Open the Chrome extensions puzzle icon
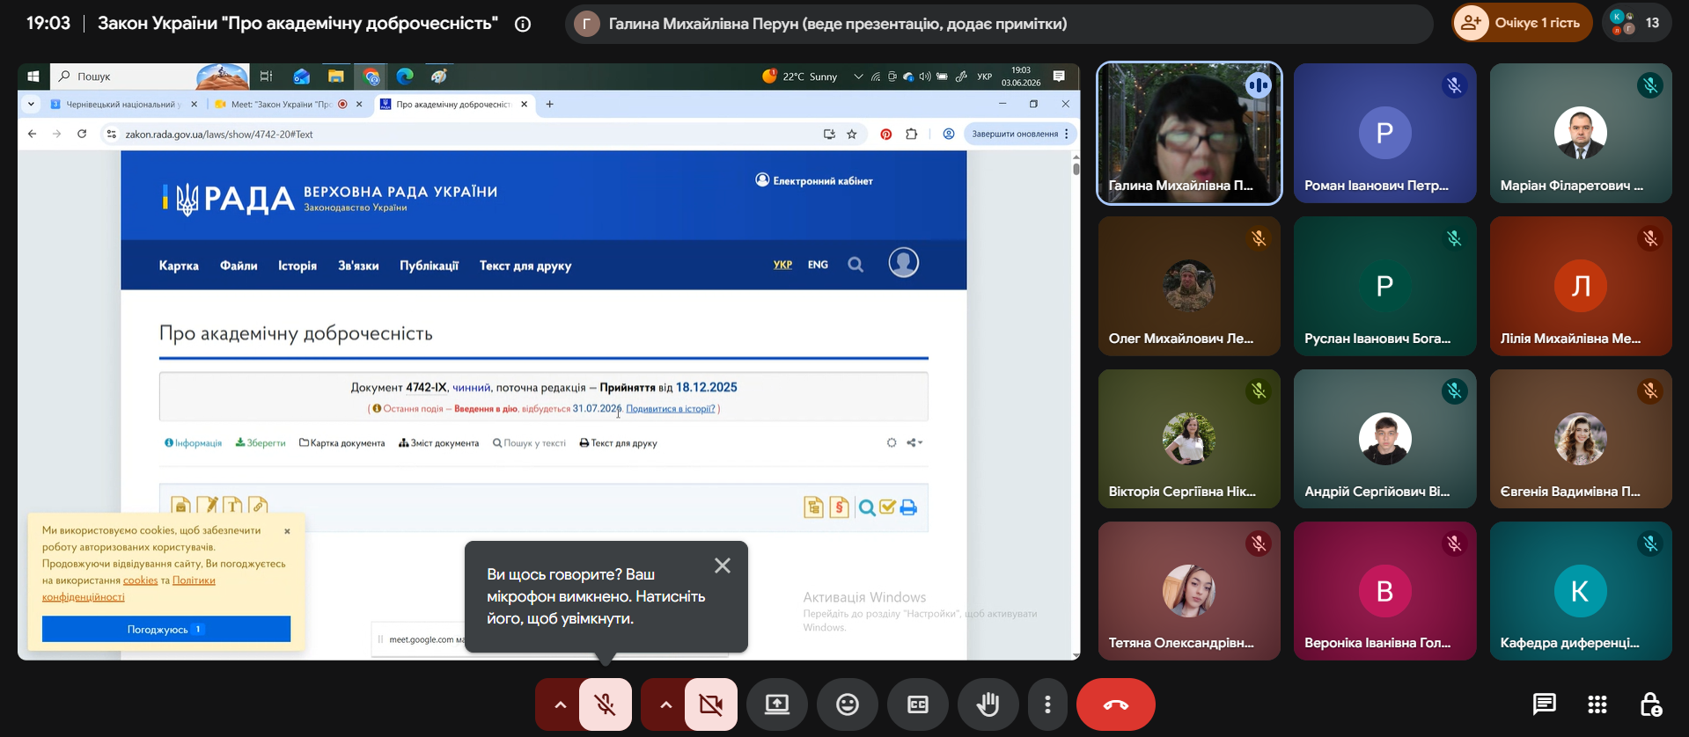 (912, 135)
